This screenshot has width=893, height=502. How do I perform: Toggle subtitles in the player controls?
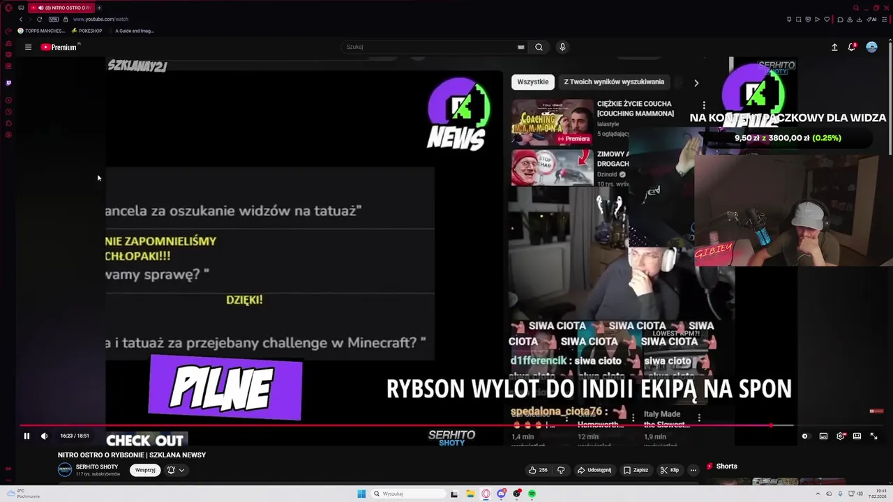pyautogui.click(x=823, y=436)
